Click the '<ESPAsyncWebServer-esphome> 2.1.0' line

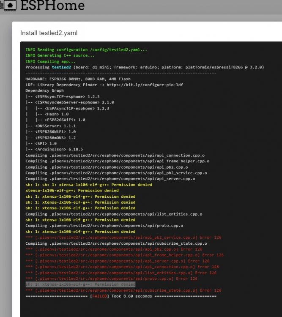(x=70, y=103)
